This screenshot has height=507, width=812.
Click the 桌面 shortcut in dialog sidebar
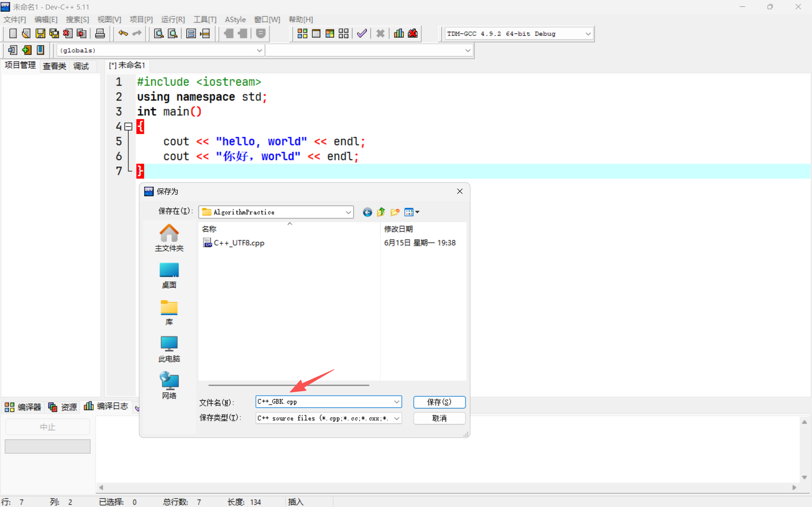point(169,275)
